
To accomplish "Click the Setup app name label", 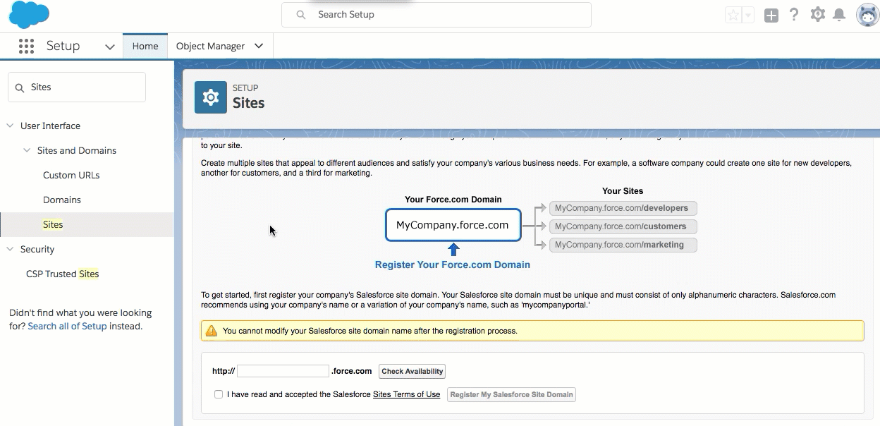I will click(63, 46).
